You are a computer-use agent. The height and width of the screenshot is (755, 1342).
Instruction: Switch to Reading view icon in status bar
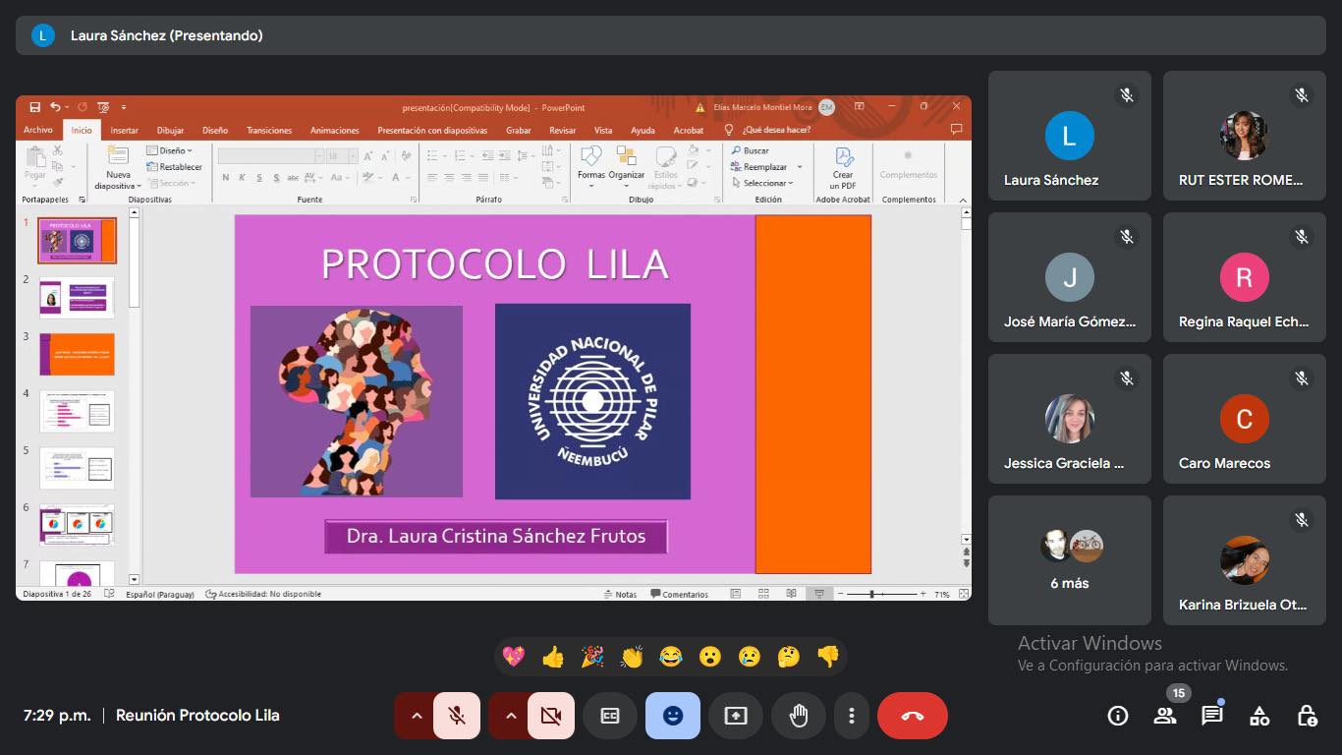(x=791, y=594)
